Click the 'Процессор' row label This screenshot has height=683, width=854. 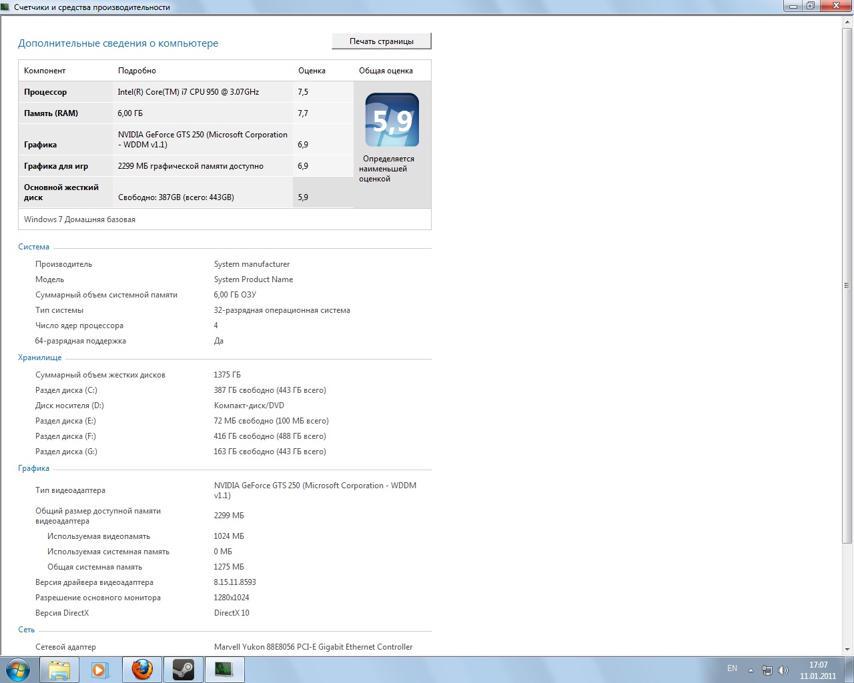pyautogui.click(x=45, y=92)
